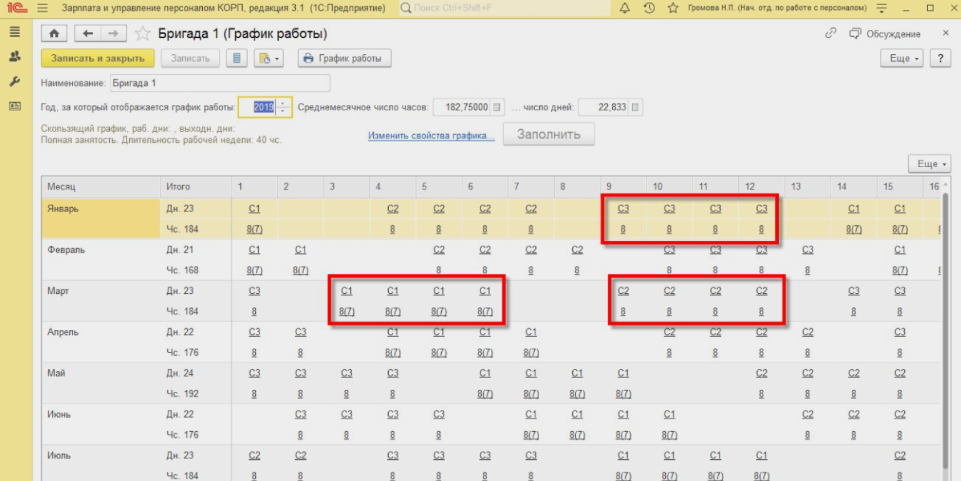Open the hamburger sections menu in sidebar
961x481 pixels.
point(15,32)
